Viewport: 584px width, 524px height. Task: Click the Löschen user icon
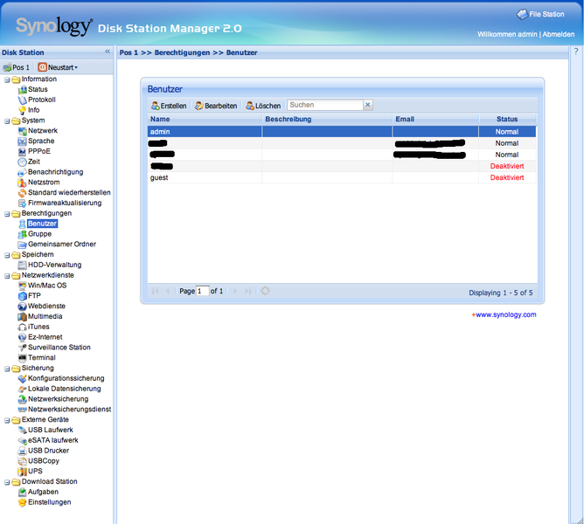coord(250,106)
